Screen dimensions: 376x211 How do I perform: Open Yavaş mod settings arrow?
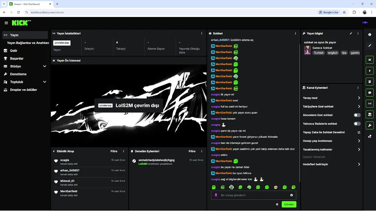pyautogui.click(x=359, y=98)
